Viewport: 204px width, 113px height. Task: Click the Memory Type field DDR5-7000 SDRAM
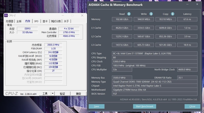point(155,82)
